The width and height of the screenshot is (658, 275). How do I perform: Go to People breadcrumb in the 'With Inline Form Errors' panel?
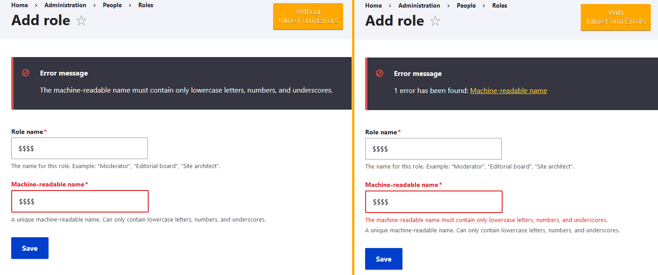click(466, 6)
